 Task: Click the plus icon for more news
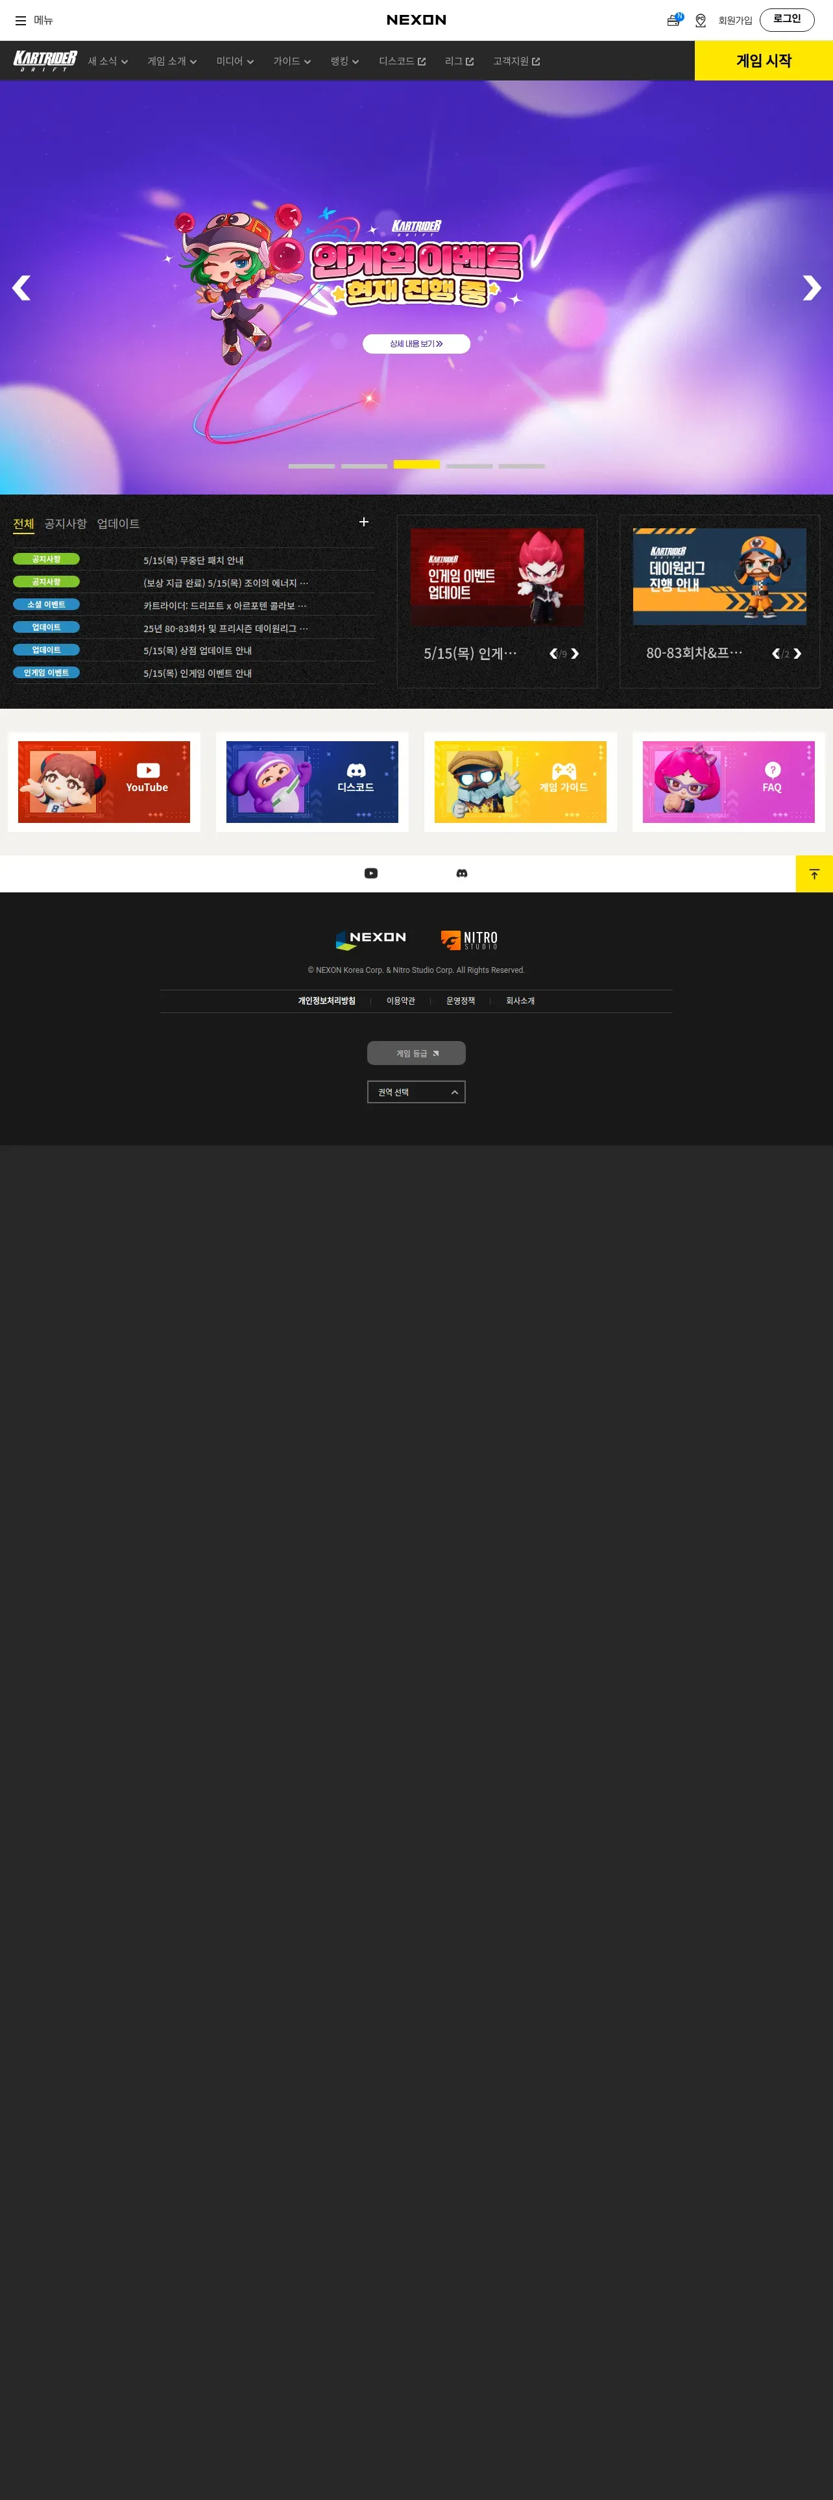pyautogui.click(x=364, y=522)
